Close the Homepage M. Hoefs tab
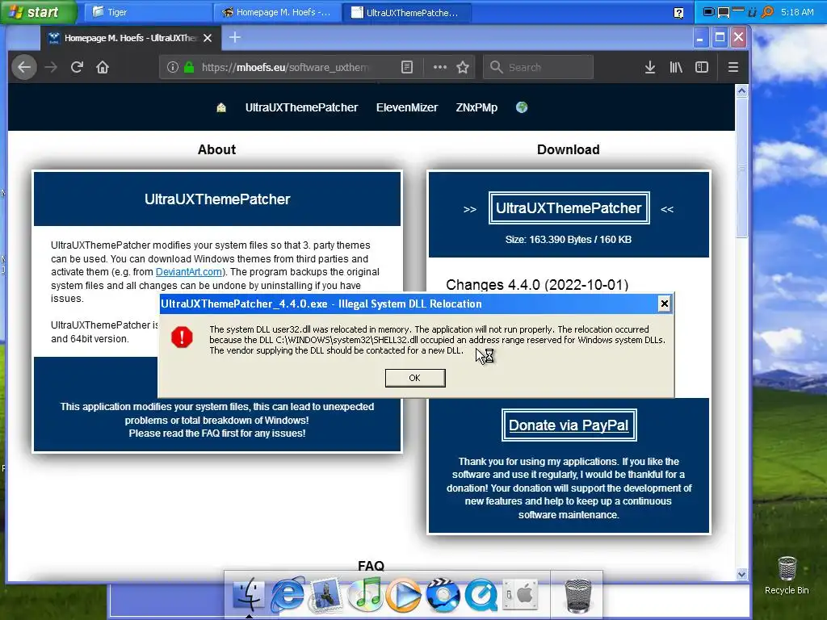The width and height of the screenshot is (827, 620). click(208, 38)
